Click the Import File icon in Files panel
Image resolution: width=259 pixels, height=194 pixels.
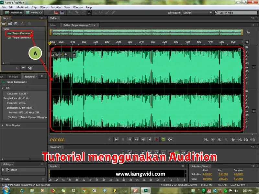10,24
